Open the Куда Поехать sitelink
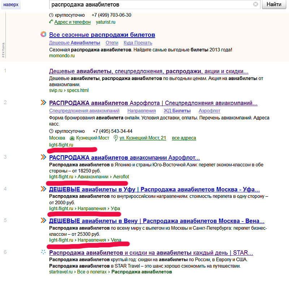289x281 pixels. (133, 43)
